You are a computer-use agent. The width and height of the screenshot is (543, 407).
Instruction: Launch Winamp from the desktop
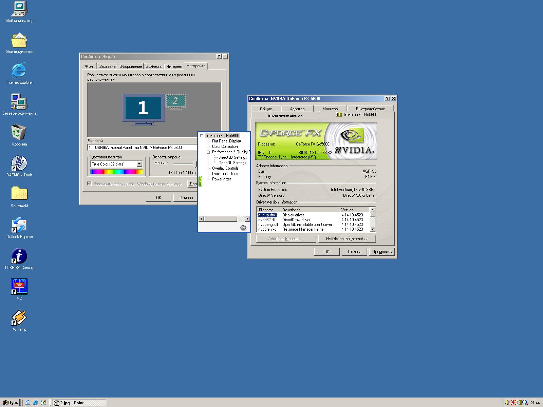point(19,318)
